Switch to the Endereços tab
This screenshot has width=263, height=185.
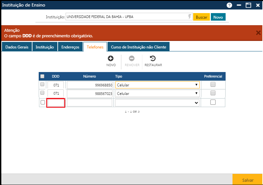click(x=70, y=47)
